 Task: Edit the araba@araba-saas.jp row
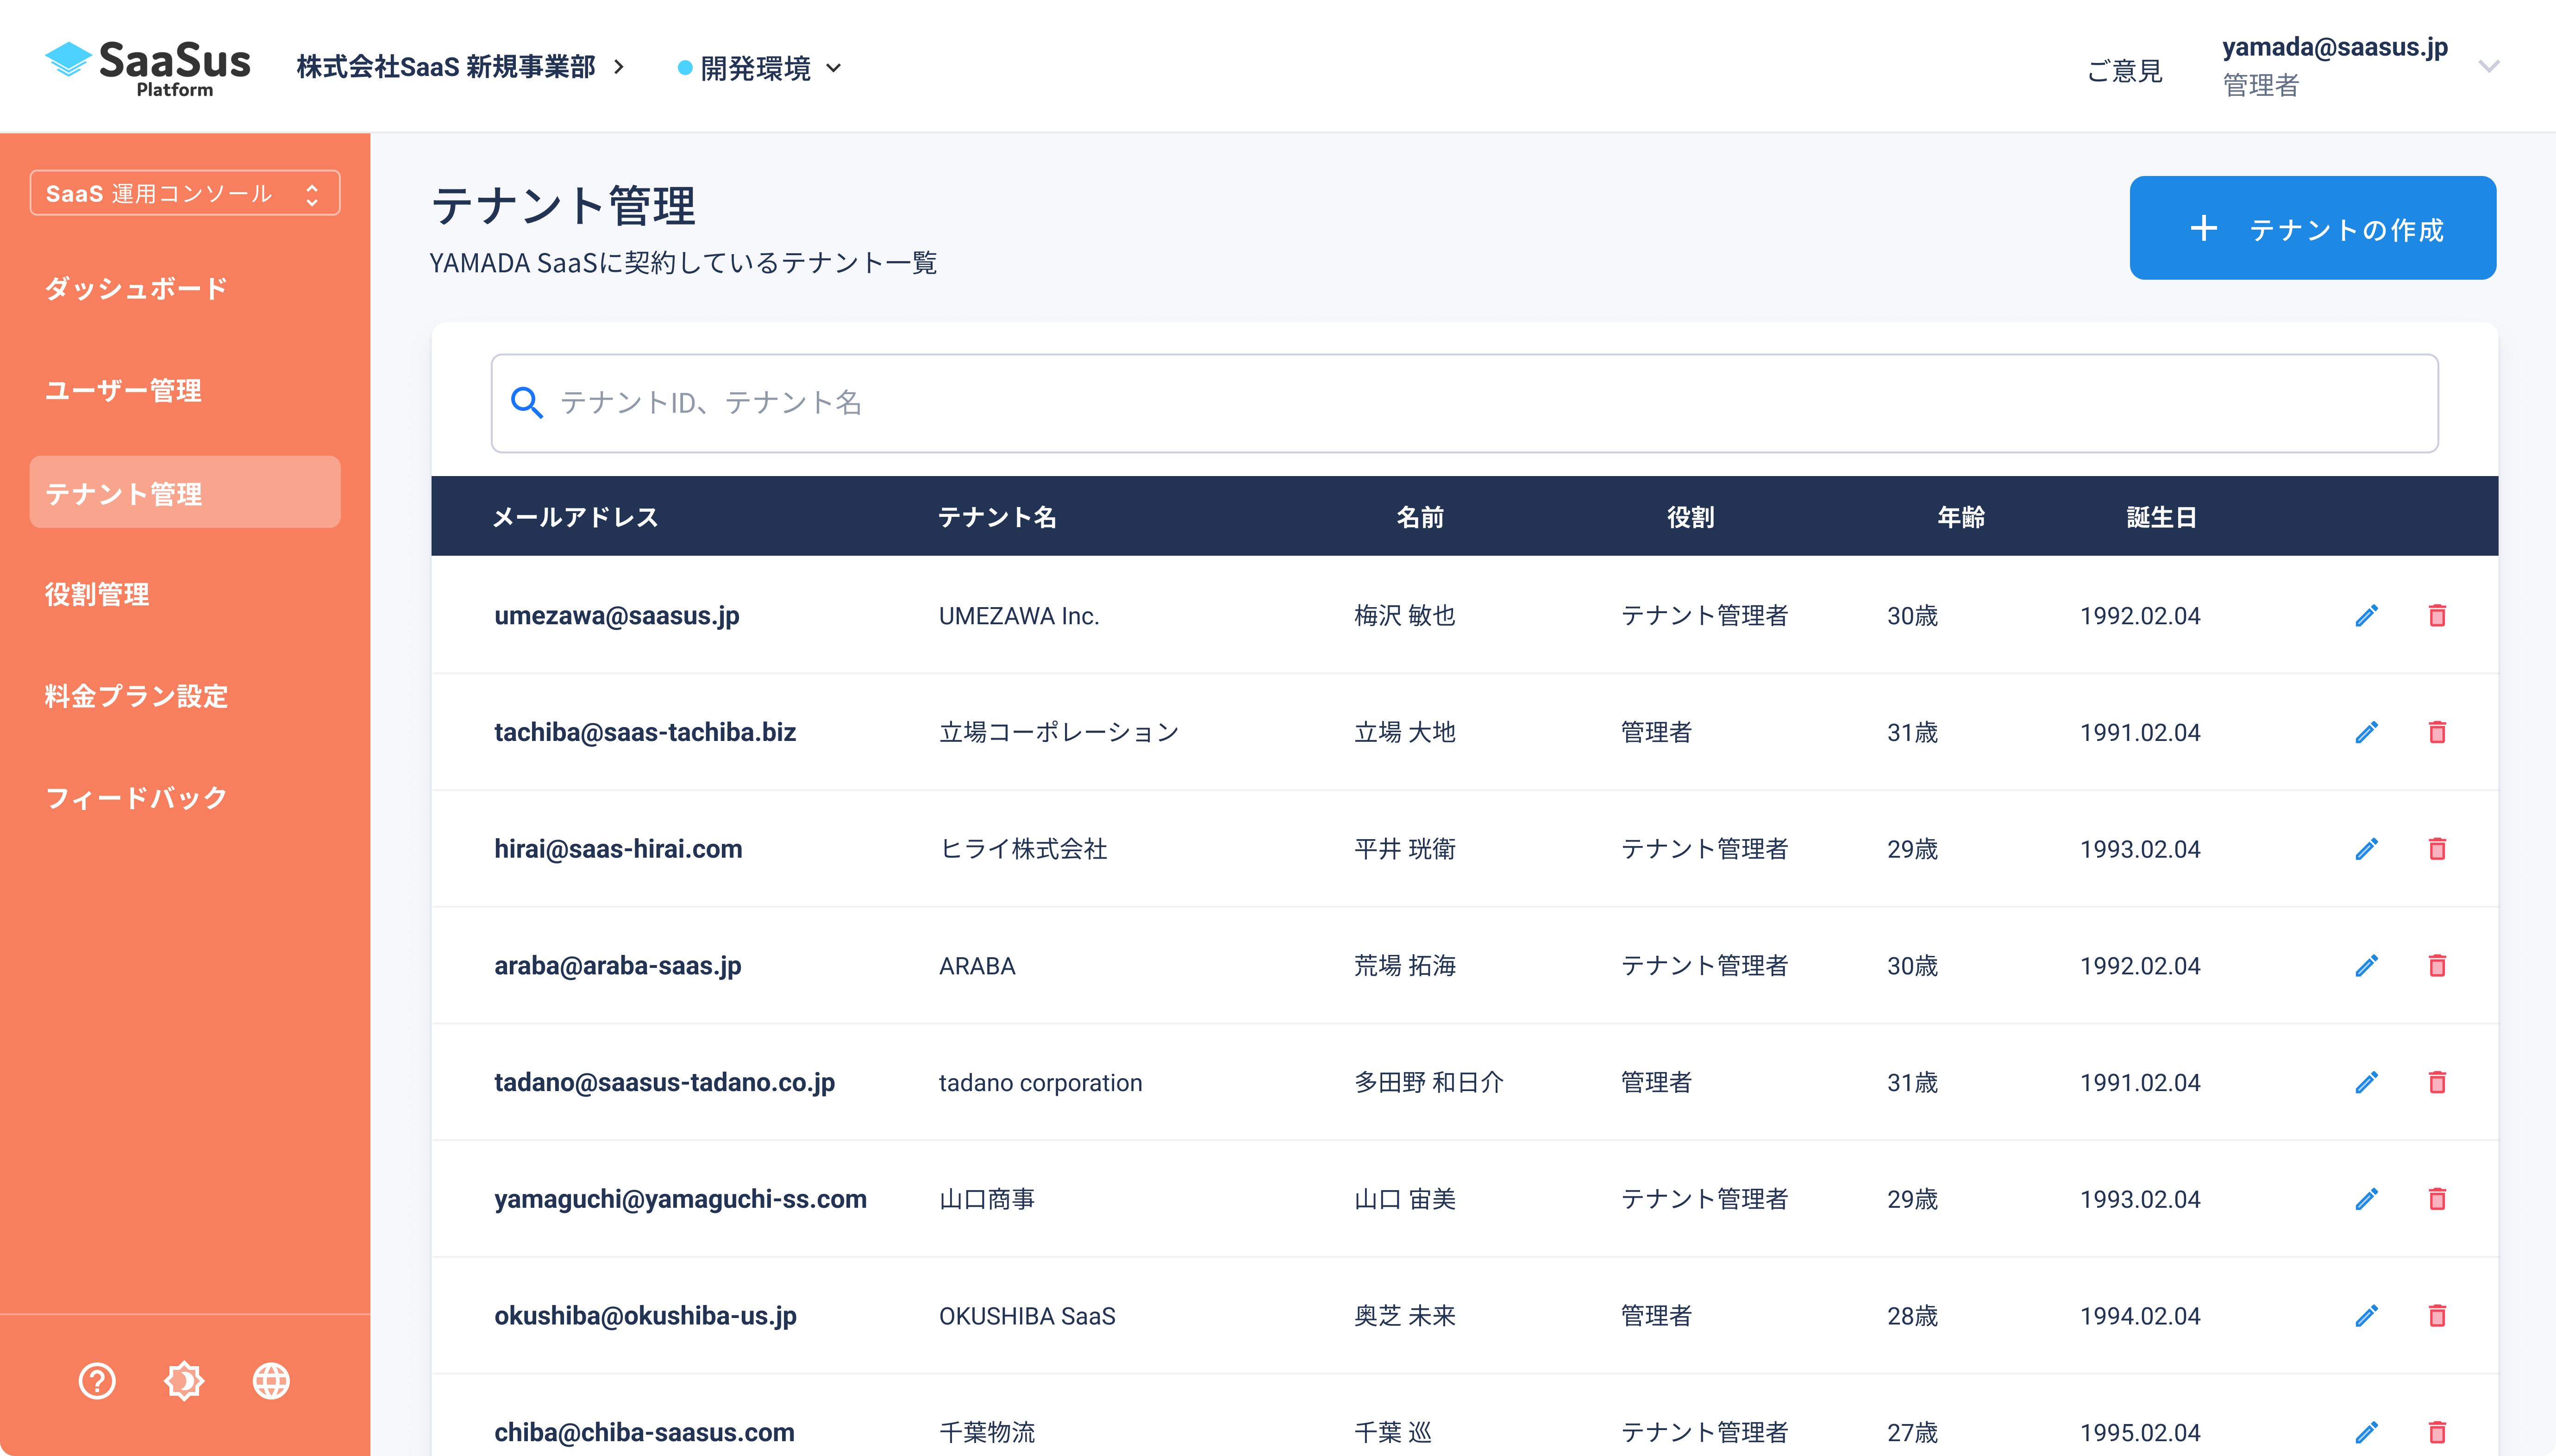tap(2366, 966)
